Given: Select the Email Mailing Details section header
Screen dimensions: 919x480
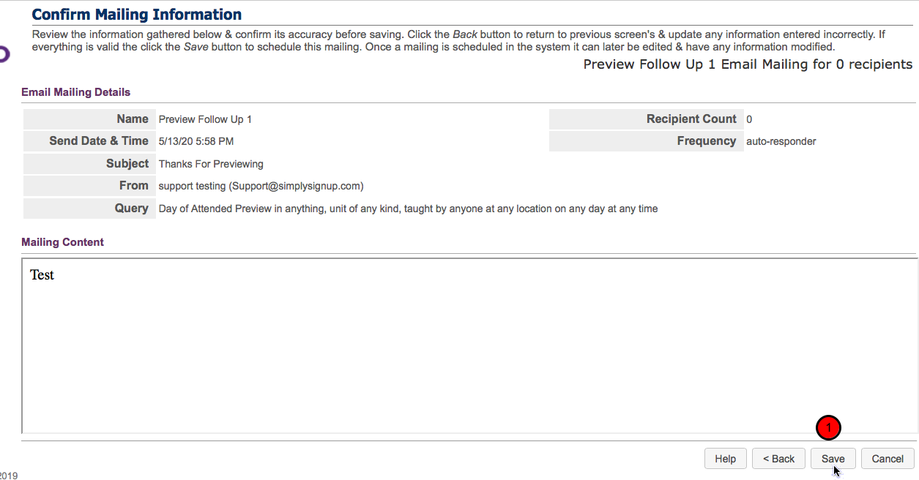Looking at the screenshot, I should [76, 92].
